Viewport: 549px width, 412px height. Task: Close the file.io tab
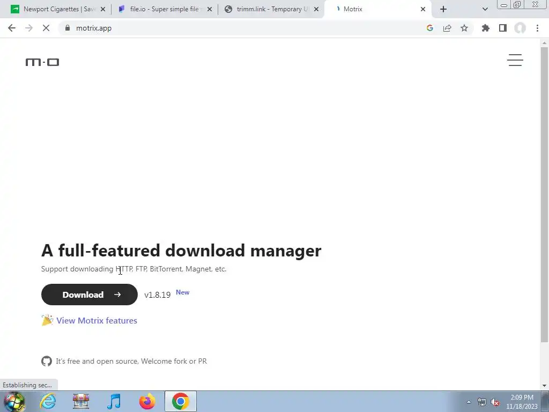210,10
